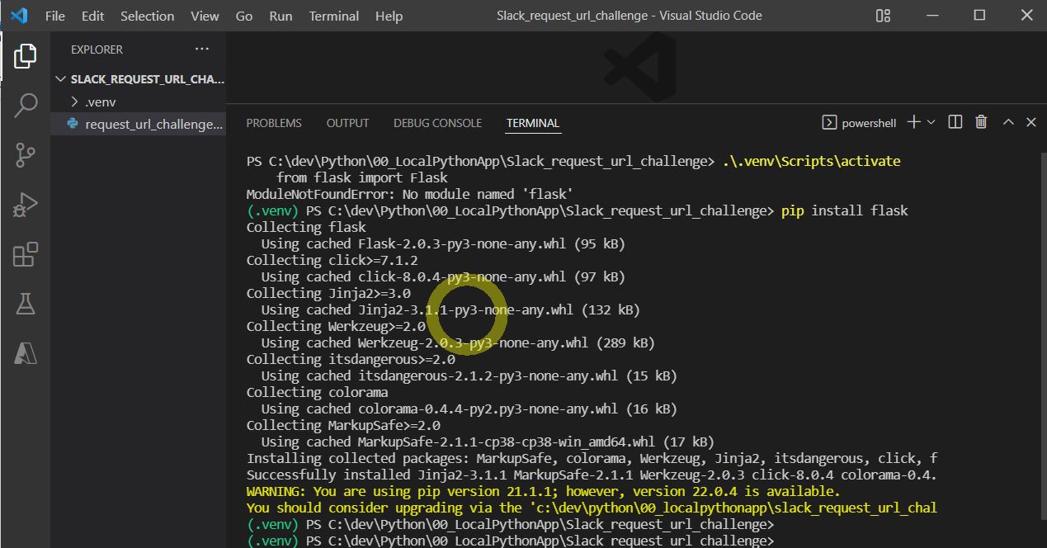Click the 'Collecting Jinja2>=3.0' line

[328, 293]
